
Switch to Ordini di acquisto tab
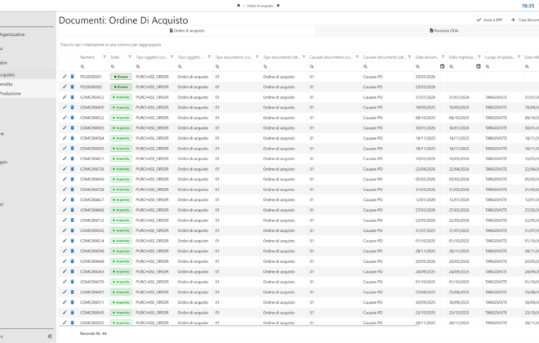[187, 30]
